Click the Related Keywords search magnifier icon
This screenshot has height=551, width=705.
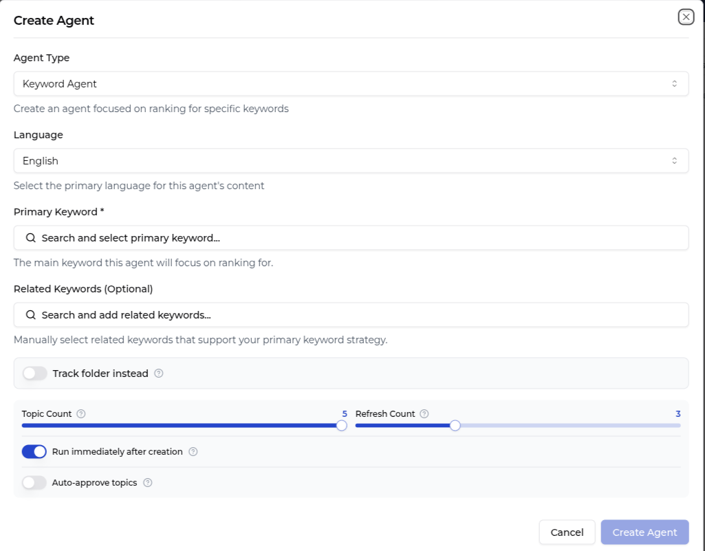coord(31,315)
